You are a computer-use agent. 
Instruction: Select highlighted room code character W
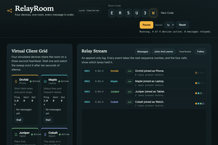153,13
